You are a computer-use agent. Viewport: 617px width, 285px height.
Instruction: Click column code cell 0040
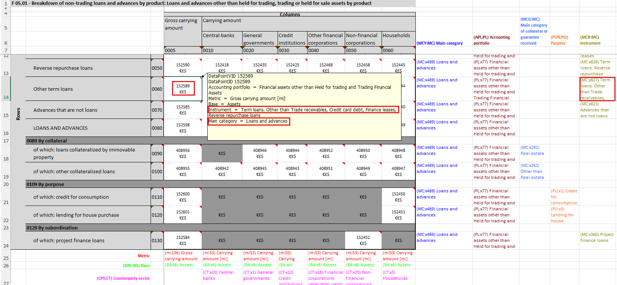326,50
